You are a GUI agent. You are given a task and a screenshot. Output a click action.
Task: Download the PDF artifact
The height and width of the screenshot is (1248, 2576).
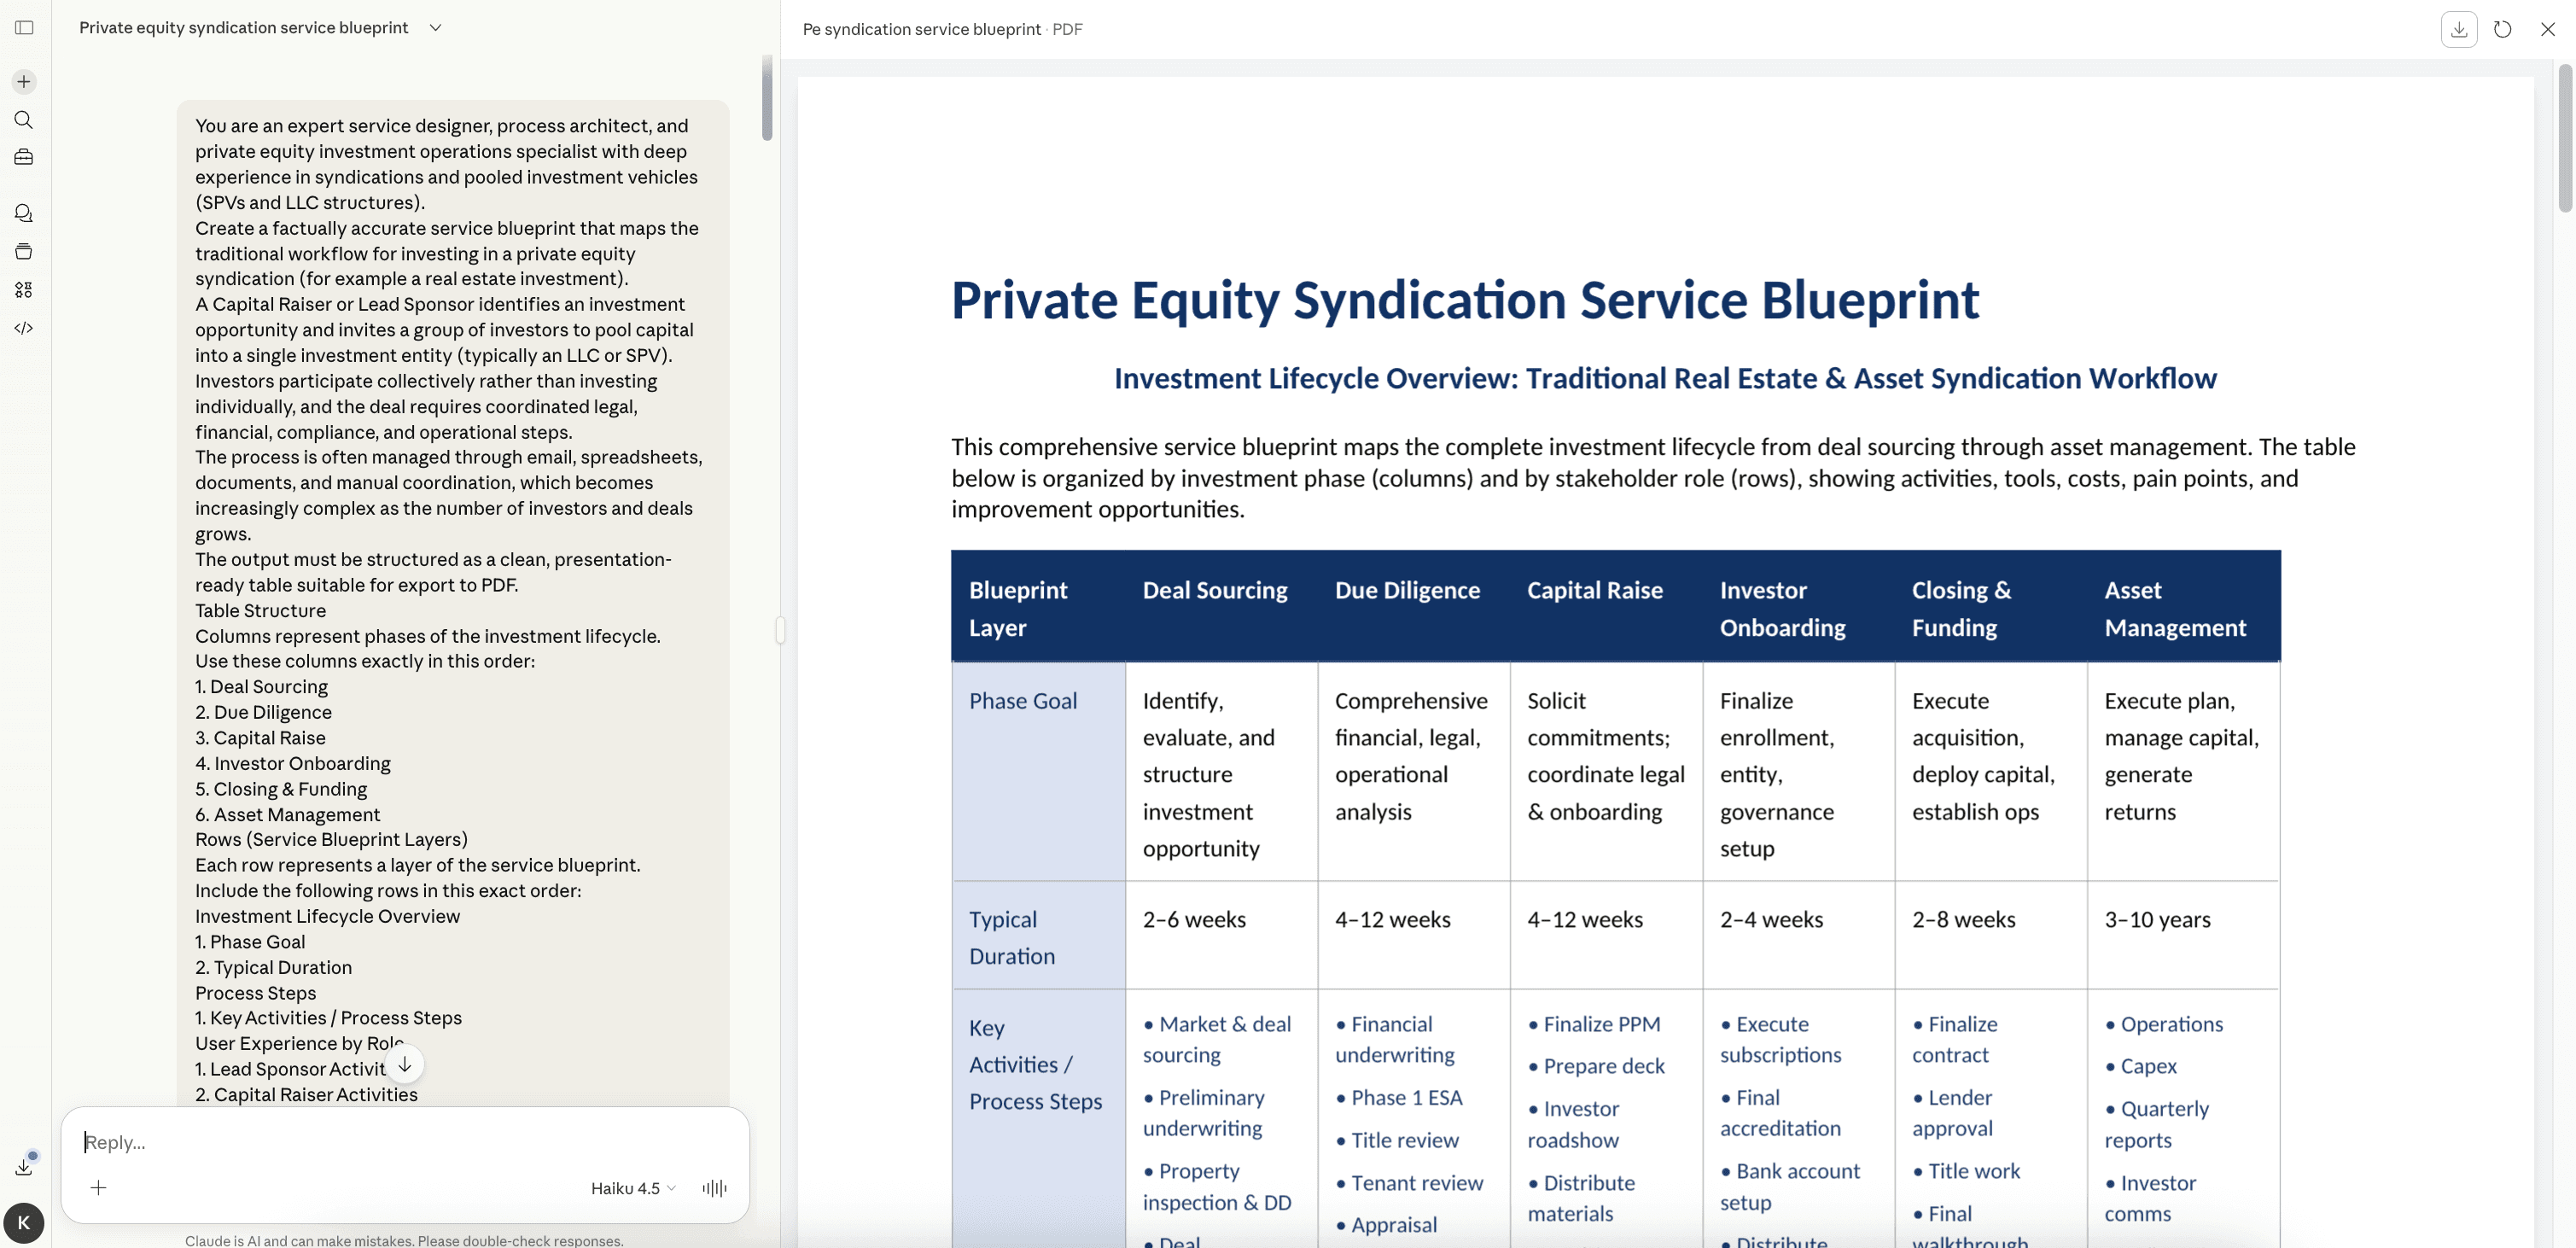coord(2459,29)
